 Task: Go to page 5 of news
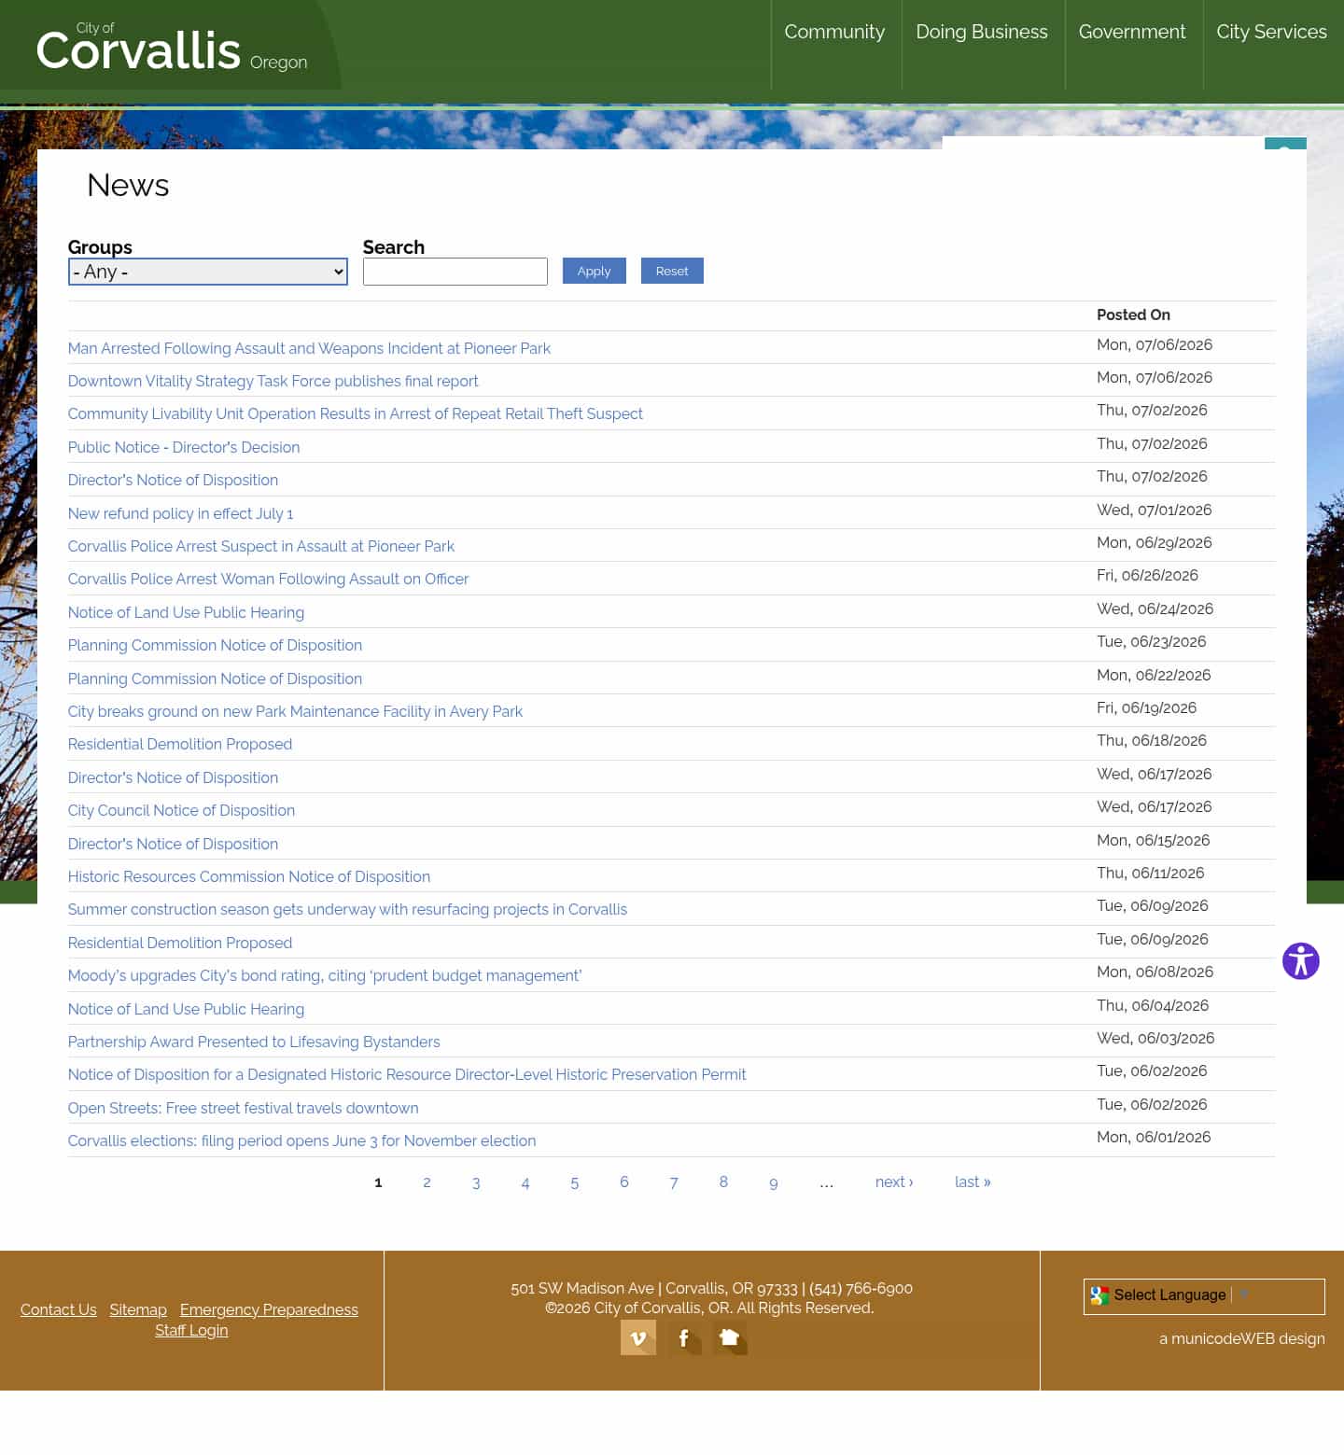click(575, 1182)
